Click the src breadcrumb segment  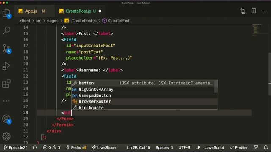pos(39,21)
